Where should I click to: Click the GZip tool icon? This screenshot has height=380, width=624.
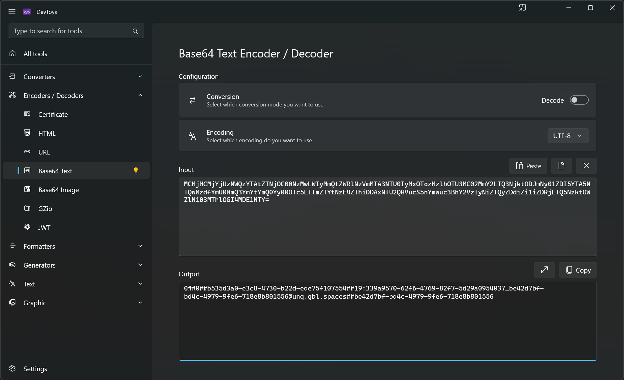[x=27, y=209]
